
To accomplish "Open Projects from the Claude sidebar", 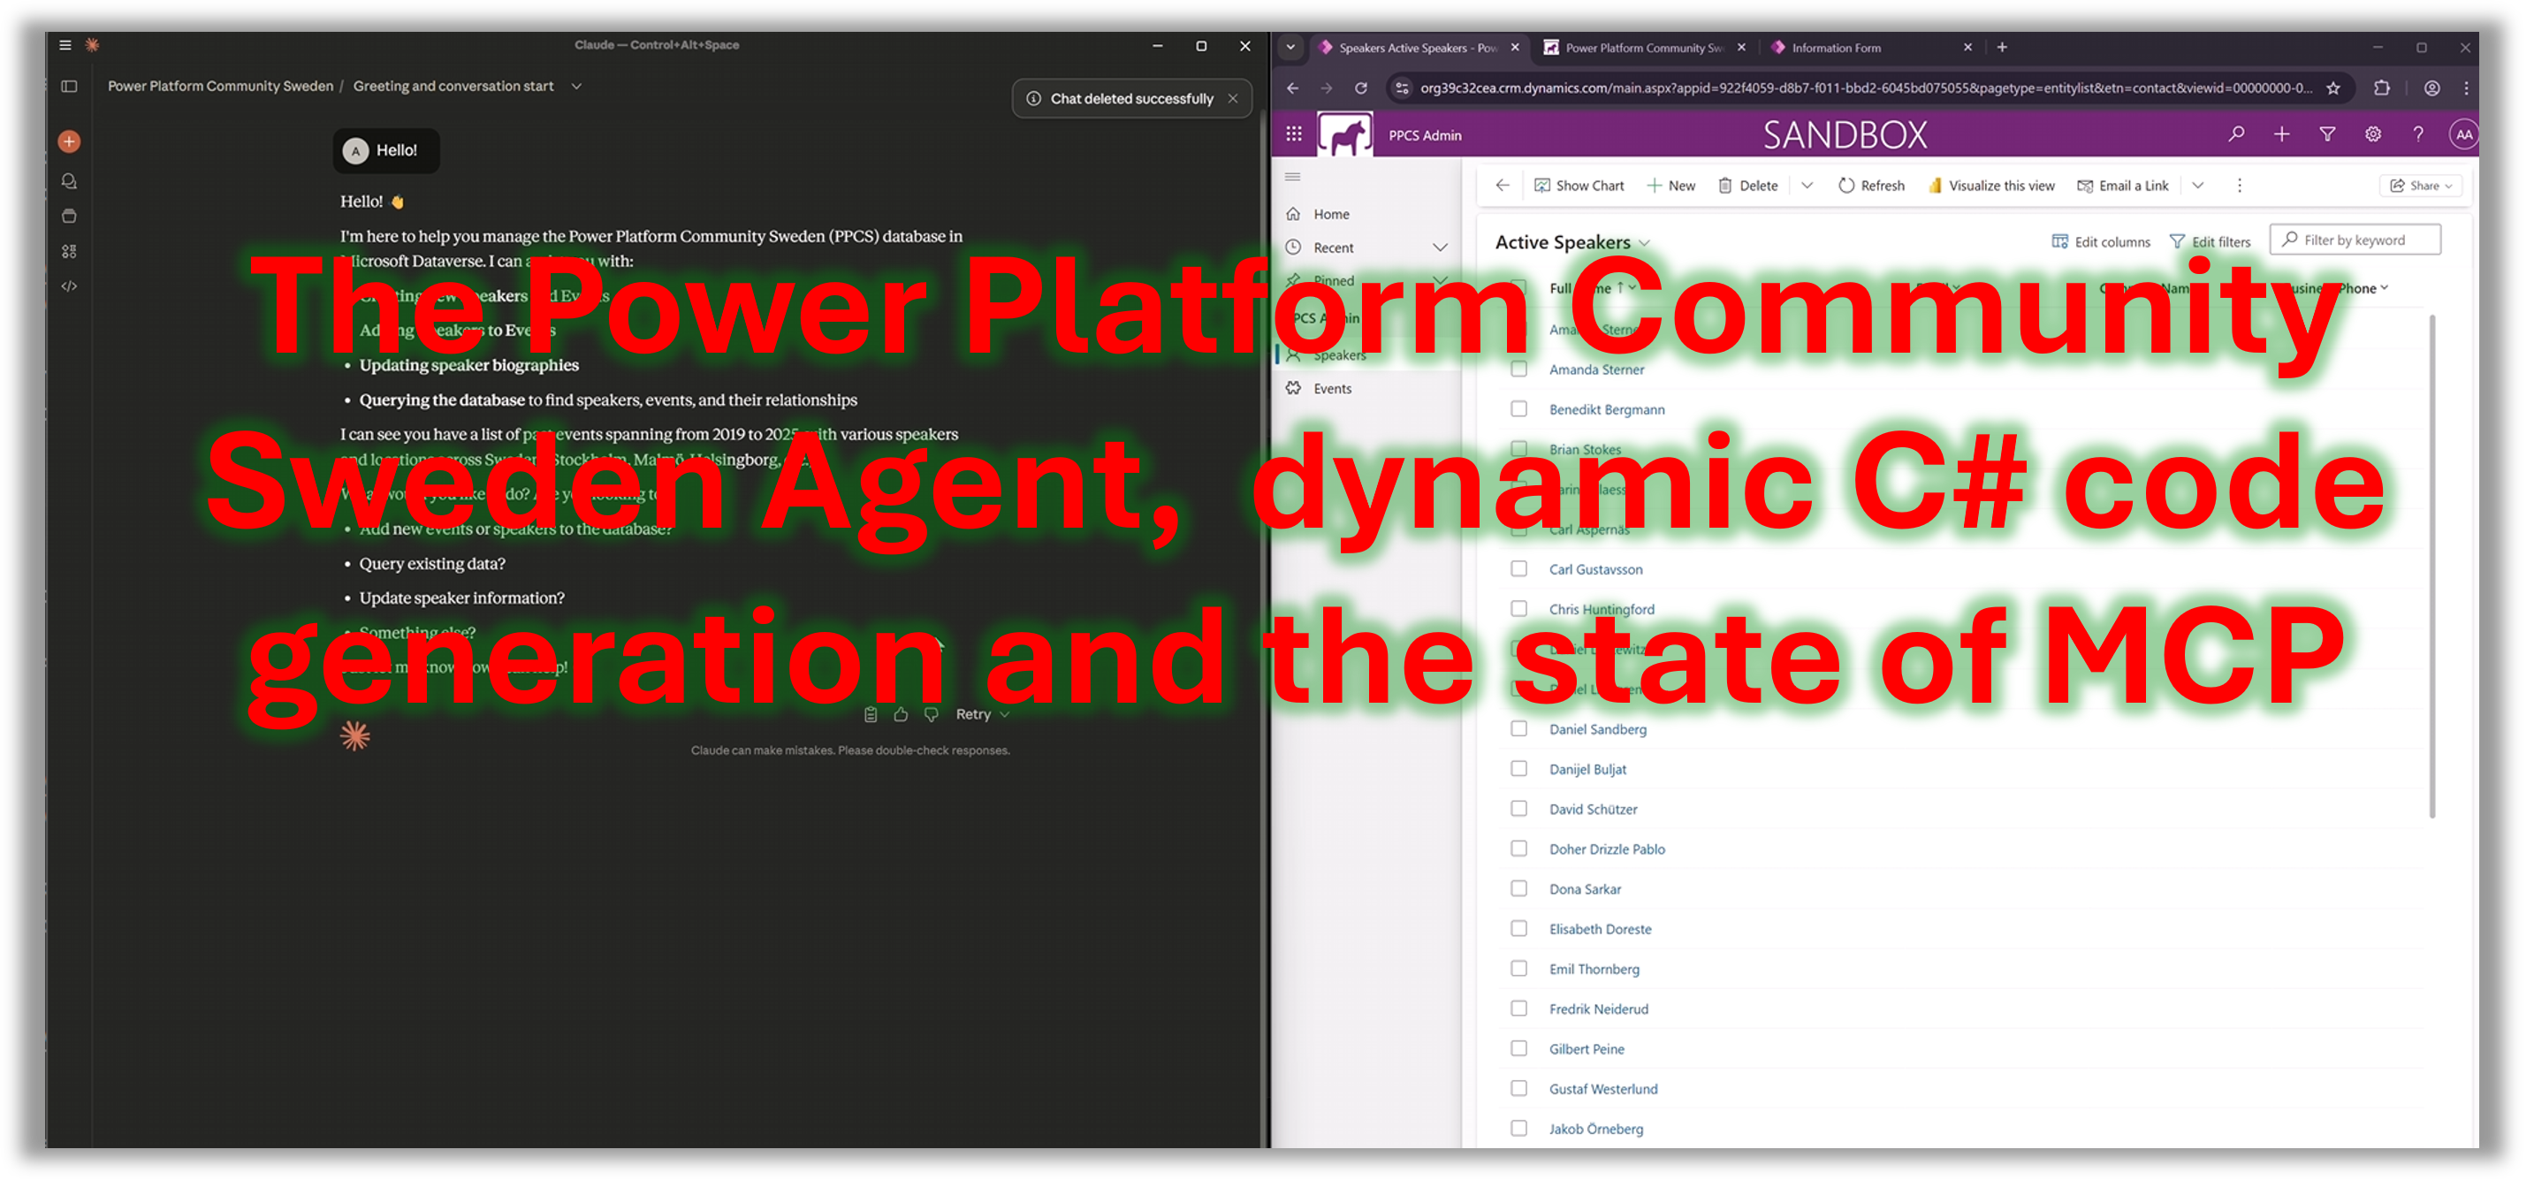I will [x=69, y=216].
